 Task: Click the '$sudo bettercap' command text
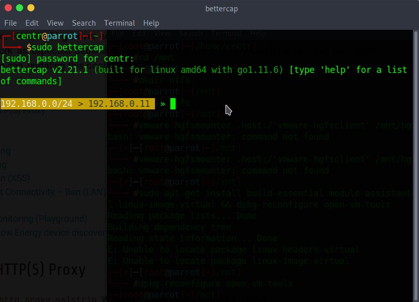click(x=65, y=47)
